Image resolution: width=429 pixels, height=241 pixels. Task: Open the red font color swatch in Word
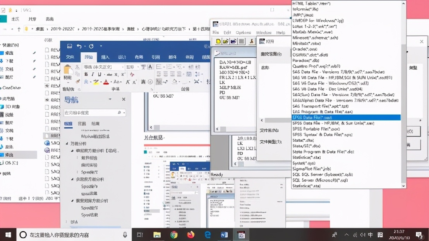pyautogui.click(x=106, y=82)
